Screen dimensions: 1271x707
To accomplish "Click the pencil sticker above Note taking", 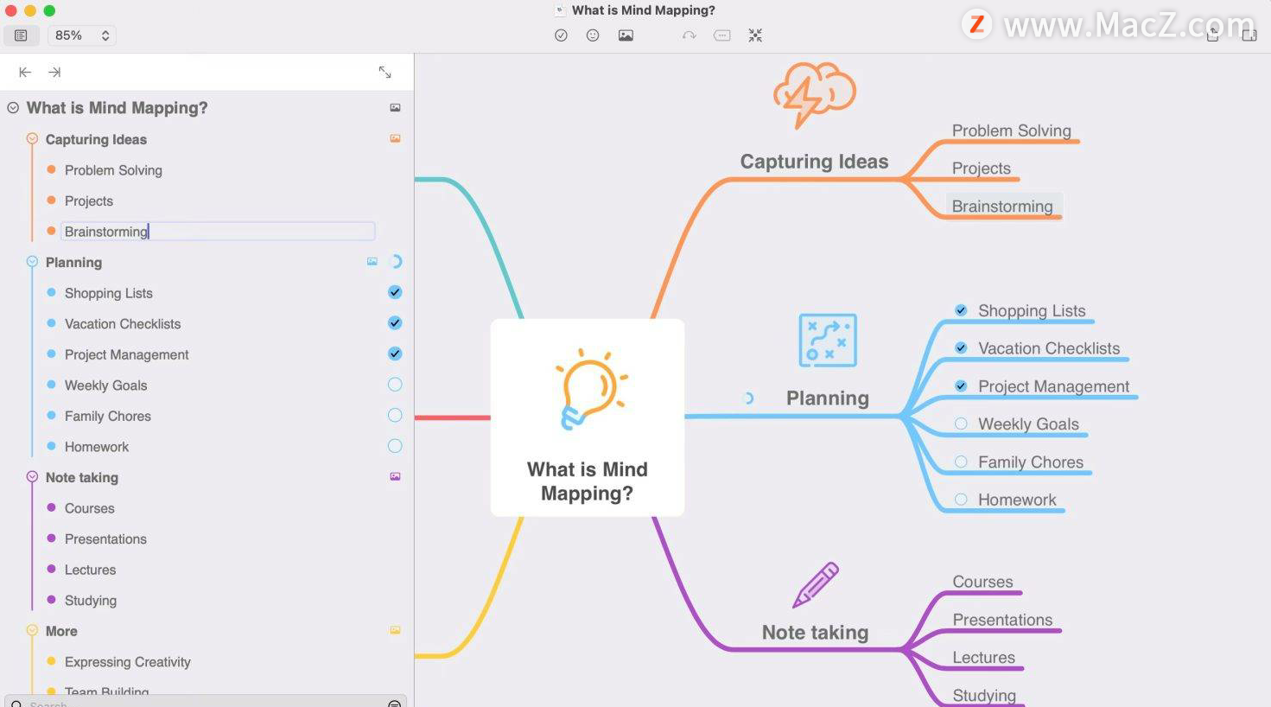I will pyautogui.click(x=816, y=585).
